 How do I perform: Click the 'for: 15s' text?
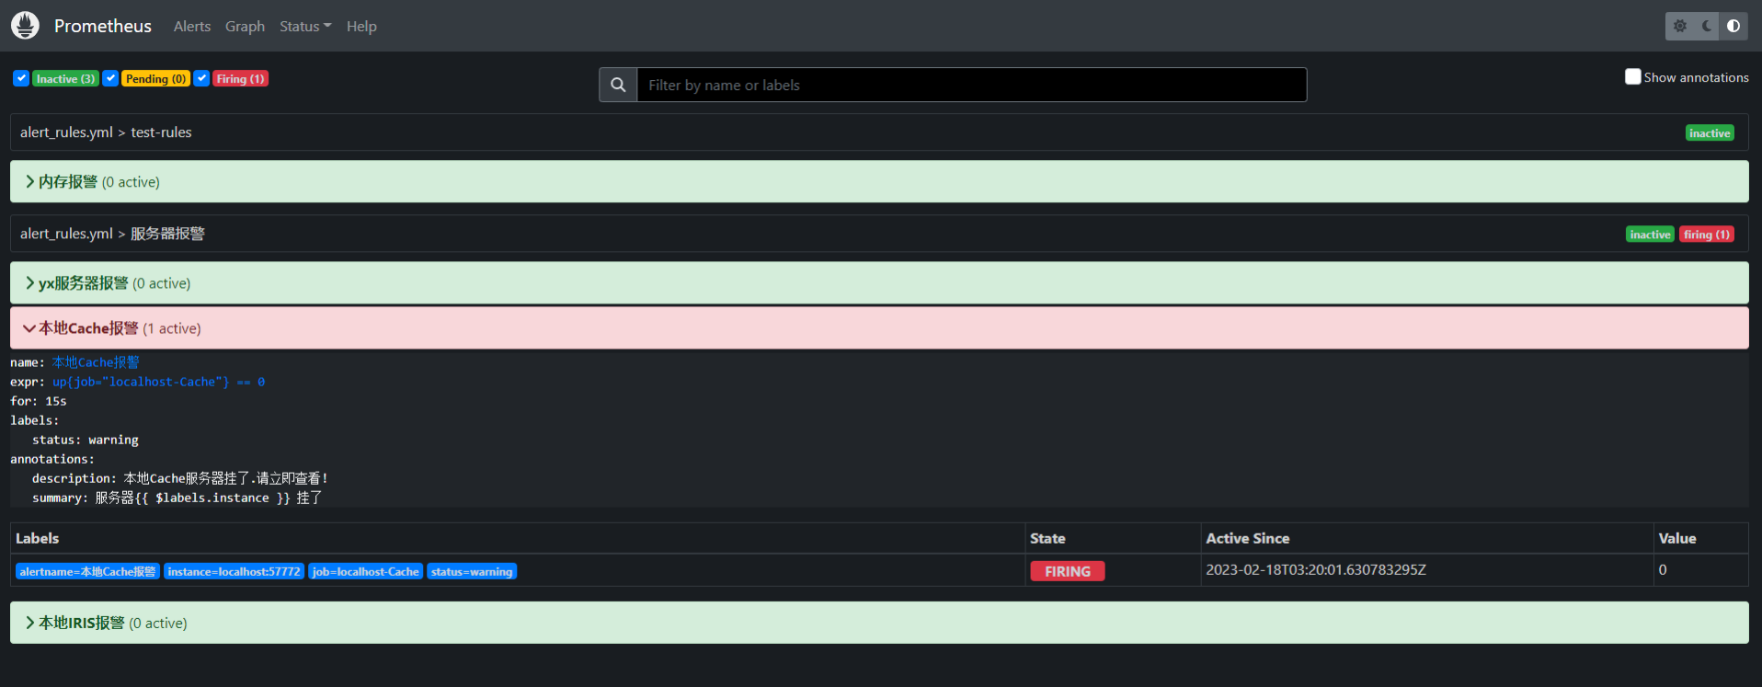(39, 401)
